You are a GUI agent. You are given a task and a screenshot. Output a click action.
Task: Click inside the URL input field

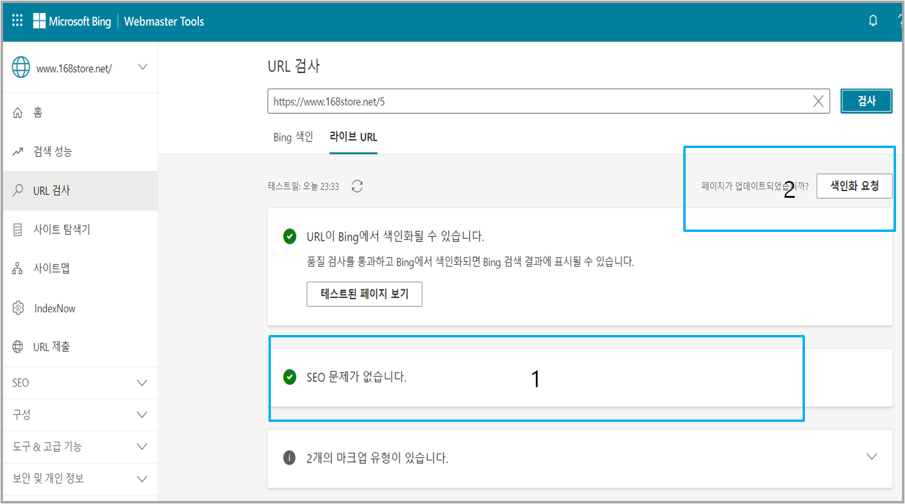[539, 101]
